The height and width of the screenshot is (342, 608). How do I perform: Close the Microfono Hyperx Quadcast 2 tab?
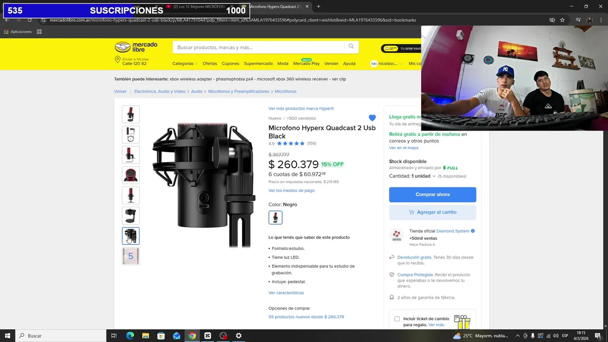coord(307,7)
